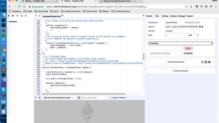Click the browser back arrow
219x123 pixels.
(x=10, y=6)
